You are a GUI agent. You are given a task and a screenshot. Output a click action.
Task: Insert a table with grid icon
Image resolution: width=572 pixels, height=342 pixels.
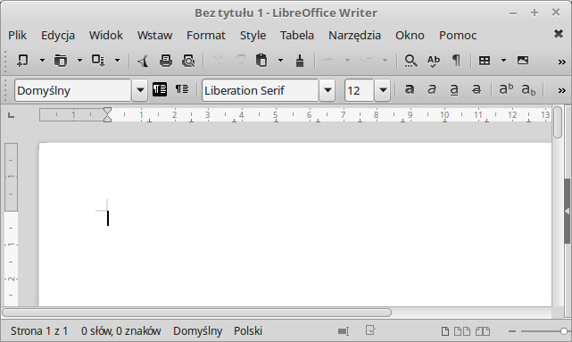[x=485, y=60]
